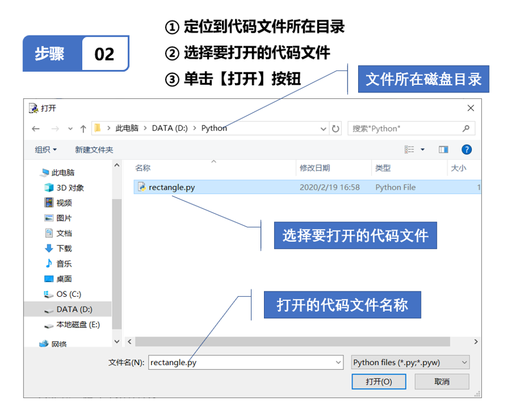Click the 3D 对象 cube icon
The width and height of the screenshot is (512, 410).
coord(49,188)
